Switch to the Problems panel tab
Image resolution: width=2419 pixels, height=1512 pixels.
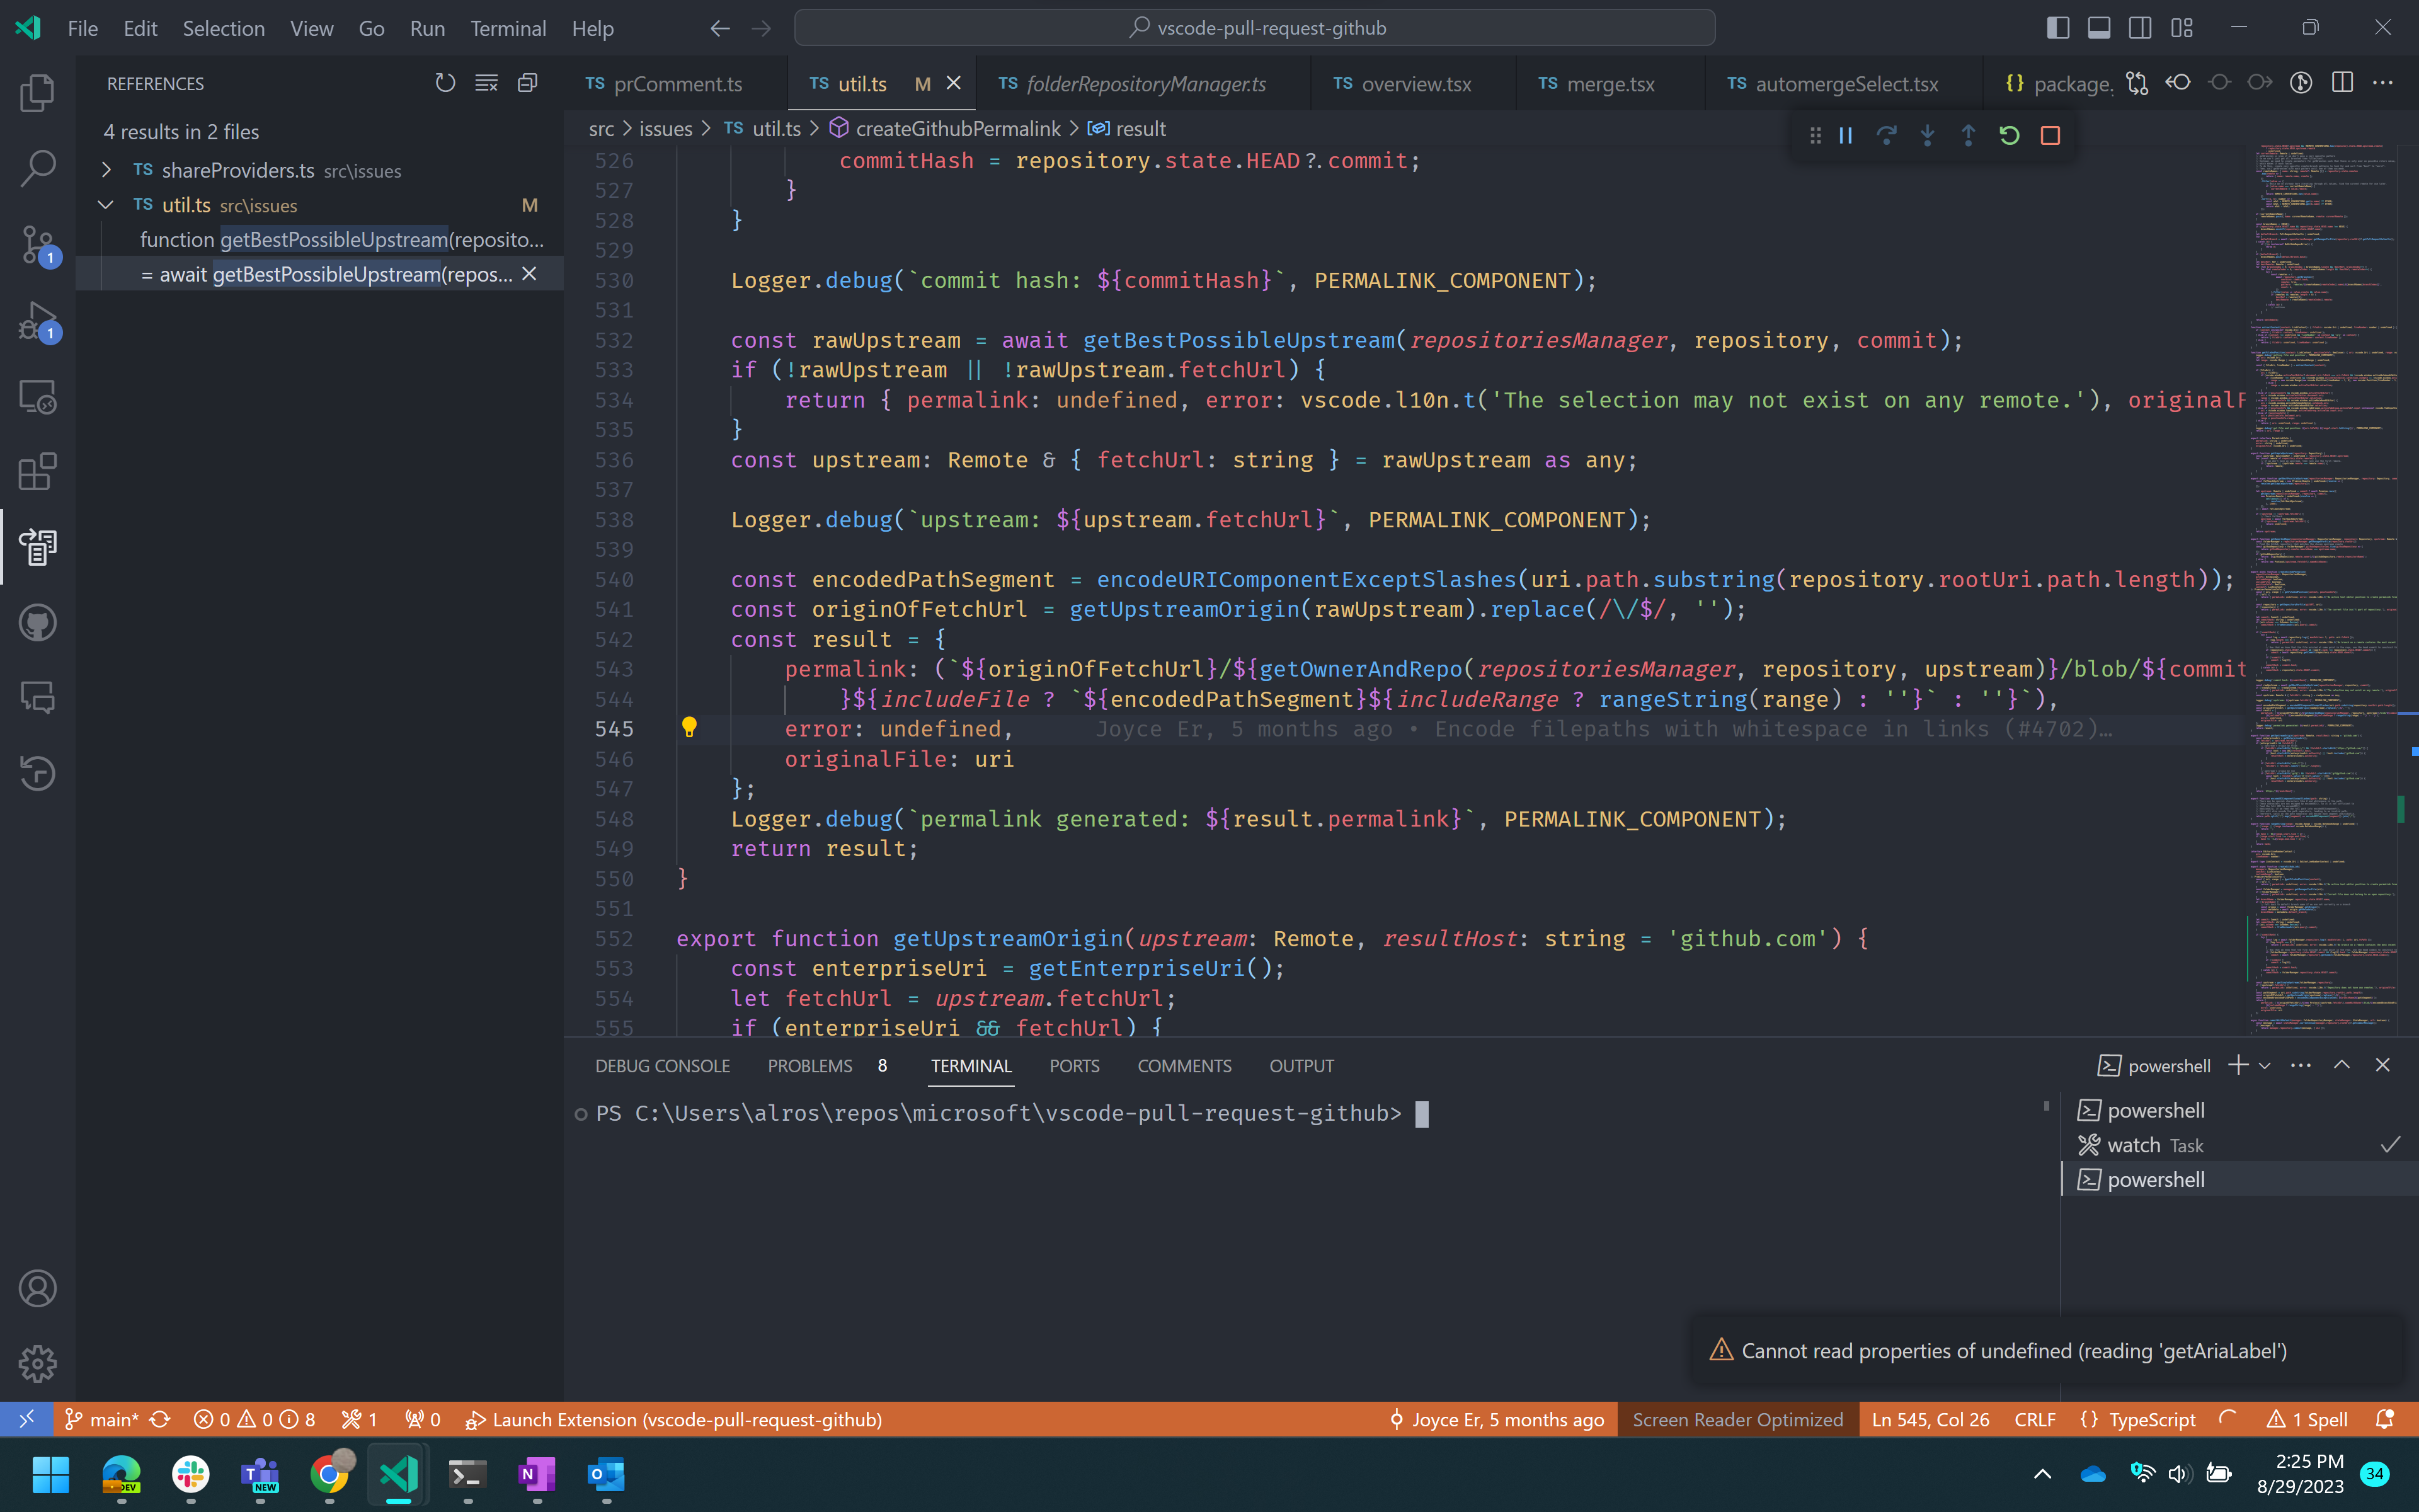click(809, 1065)
